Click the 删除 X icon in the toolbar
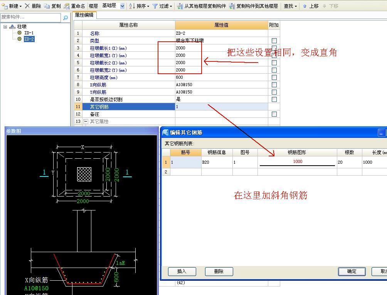Screen dimensions: 387x295 coord(27,6)
